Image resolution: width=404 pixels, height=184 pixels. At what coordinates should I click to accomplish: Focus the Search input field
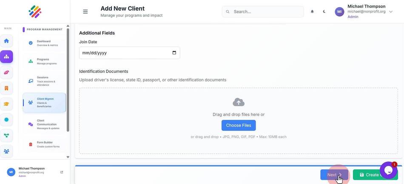point(263,11)
